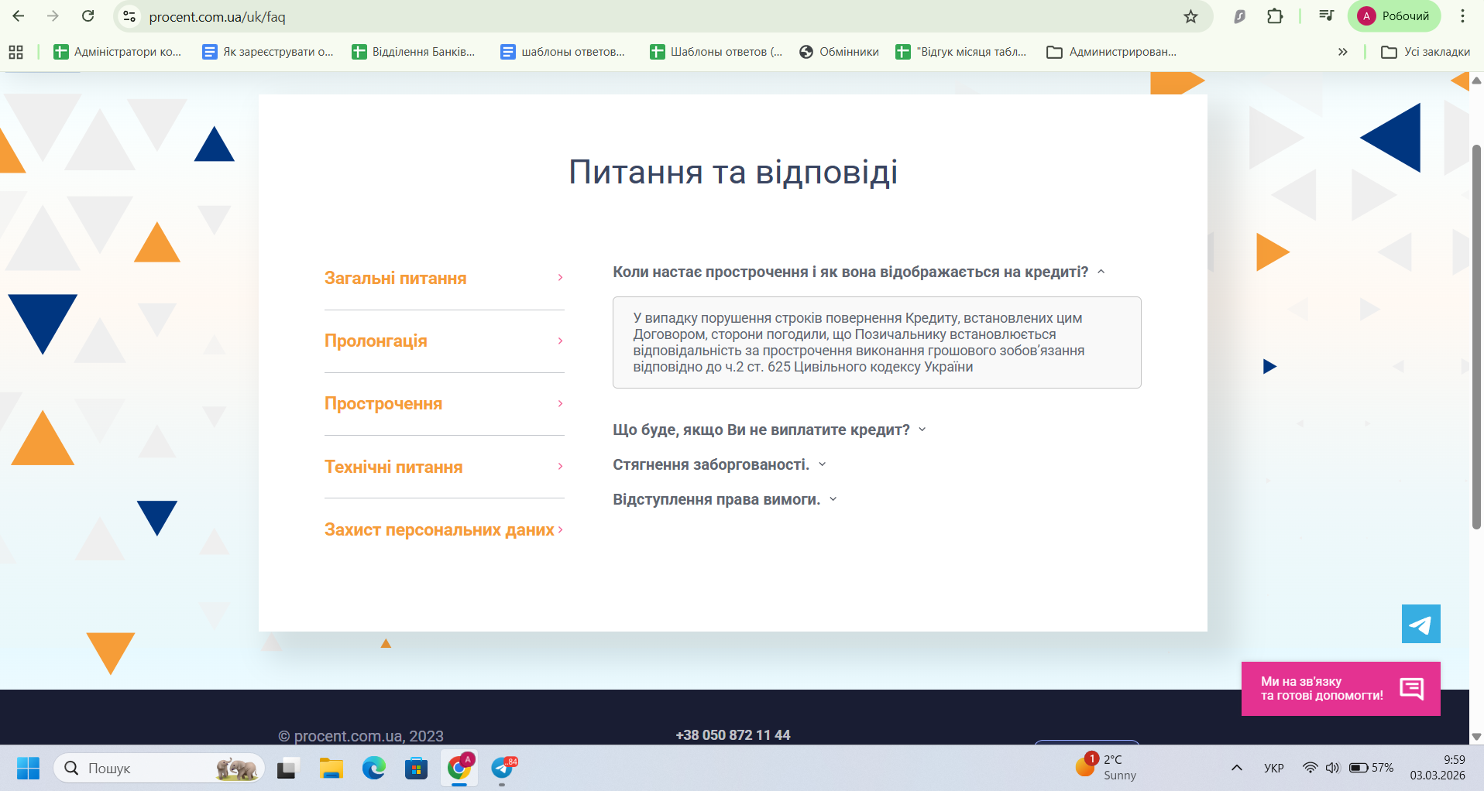1484x791 pixels.
Task: Open шаблоны ответов... document bookmark
Action: click(x=562, y=52)
